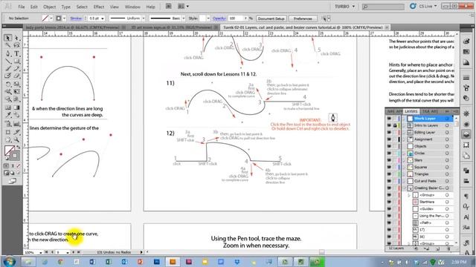
Task: Click the stroke color swatch in toolbox
Action: point(15,156)
